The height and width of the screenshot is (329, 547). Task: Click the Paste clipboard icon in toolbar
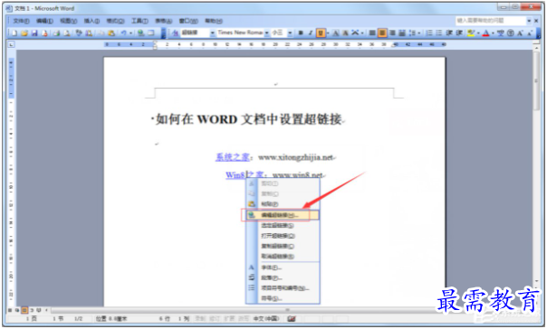pos(111,33)
